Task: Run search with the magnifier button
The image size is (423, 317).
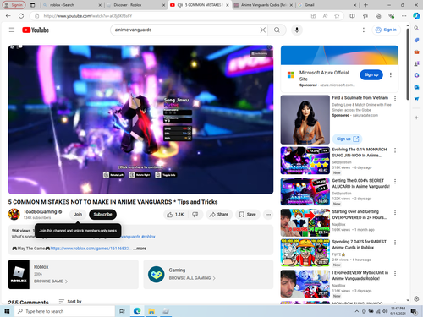Action: [277, 30]
